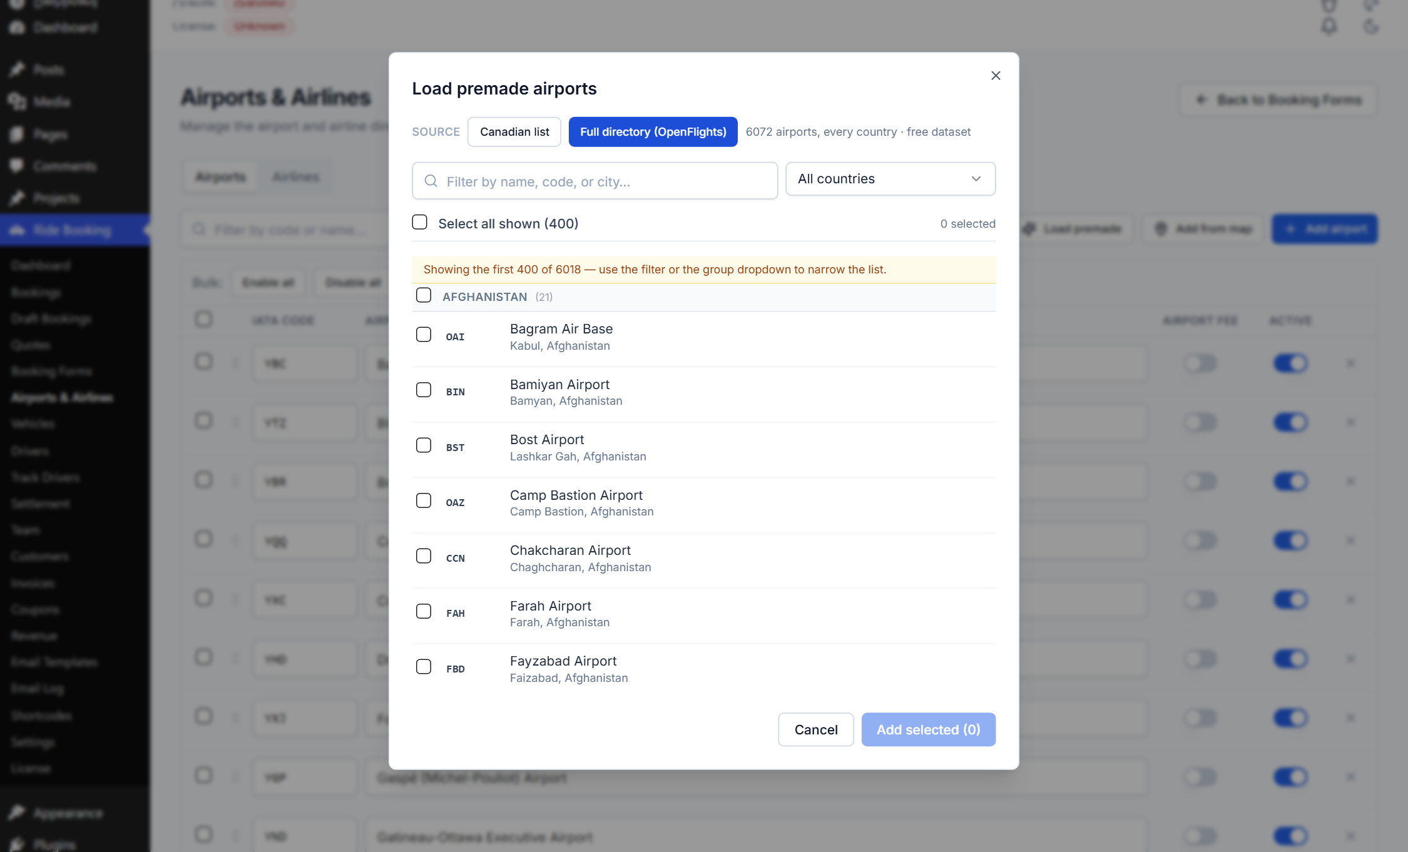1408x852 pixels.
Task: Check the Farah Airport row checkbox
Action: pos(424,611)
